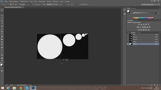Add a Curves adjustment

[x=144, y=24]
